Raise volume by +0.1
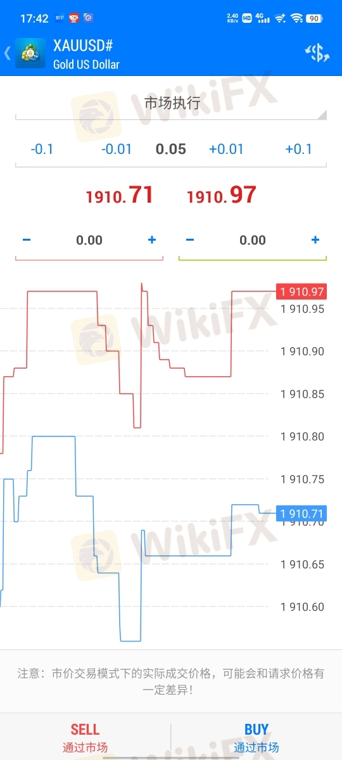Screen dimensions: 342x760 tap(298, 149)
